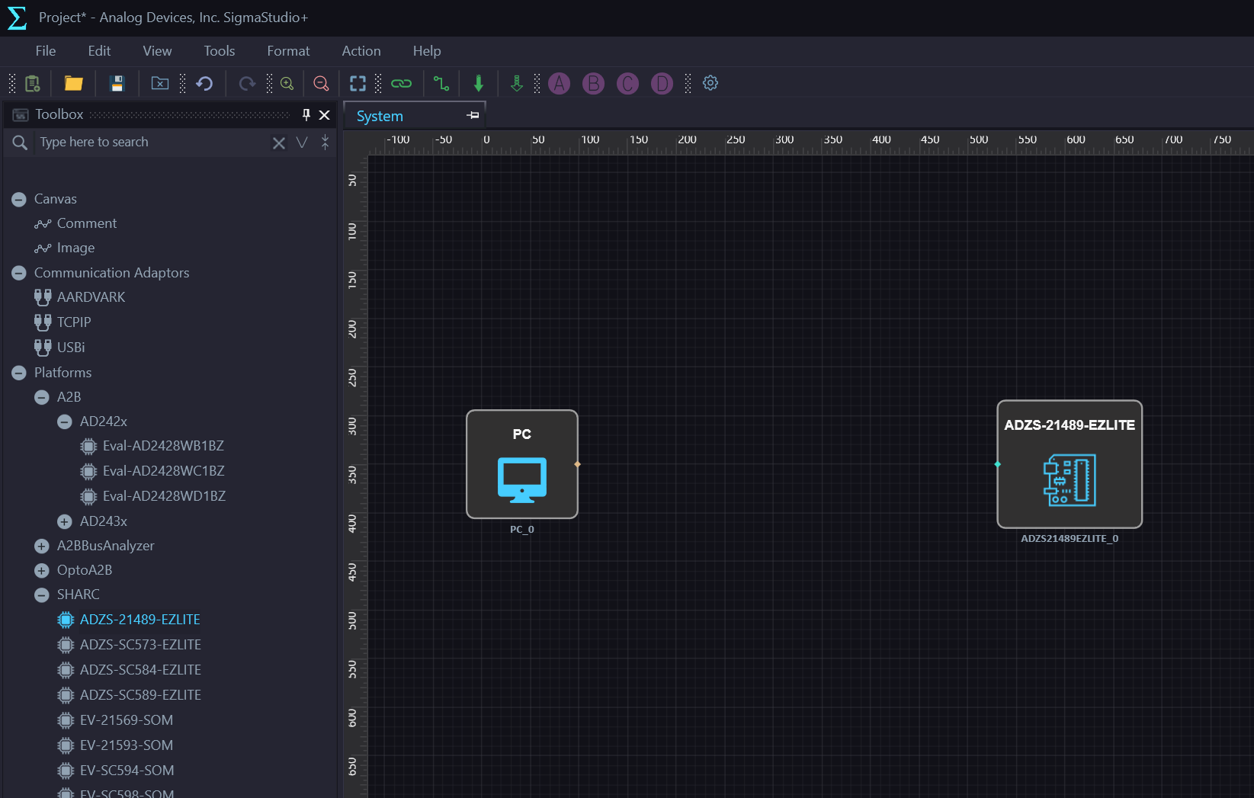The image size is (1254, 798).
Task: Click the solid green download arrow
Action: (479, 83)
